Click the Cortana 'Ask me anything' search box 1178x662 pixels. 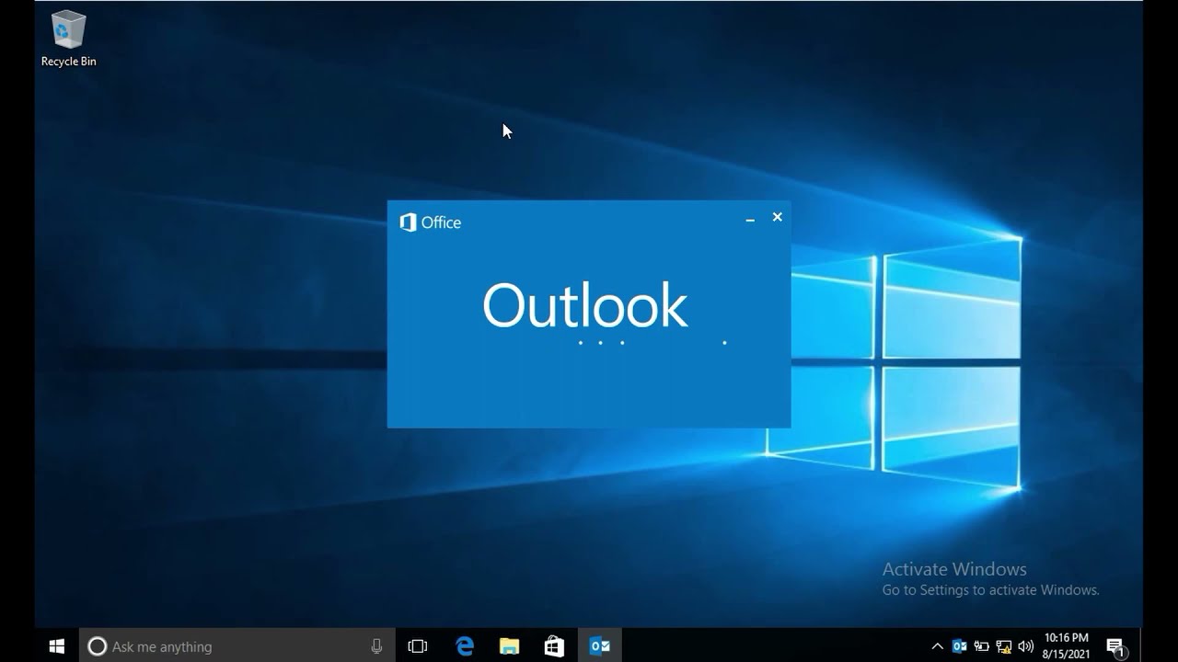237,646
